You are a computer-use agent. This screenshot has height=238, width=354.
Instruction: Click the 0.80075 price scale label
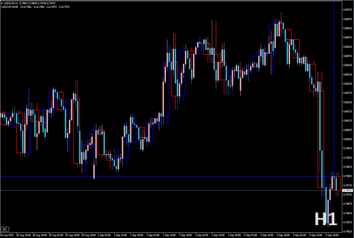tap(348, 130)
